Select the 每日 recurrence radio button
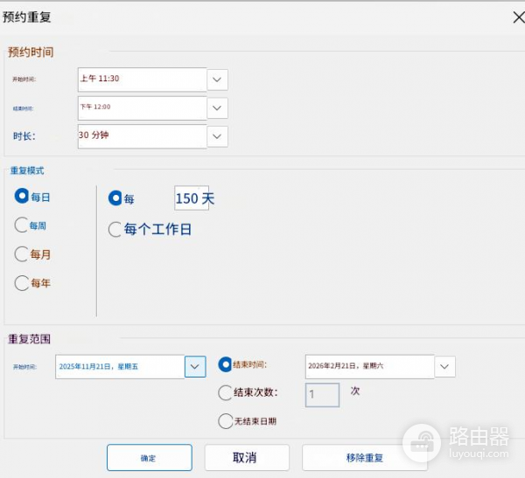Viewport: 525px width, 478px height. click(x=22, y=196)
